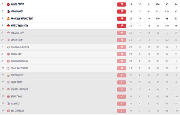
Task: Click Moritz Neuhausen's red 17 points badge
Action: click(121, 26)
